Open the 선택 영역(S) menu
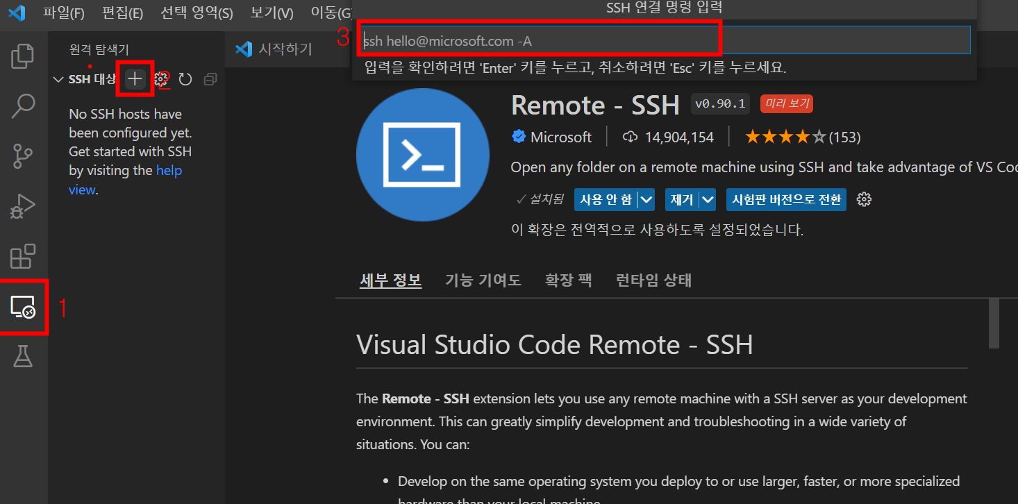The image size is (1018, 504). pos(197,12)
